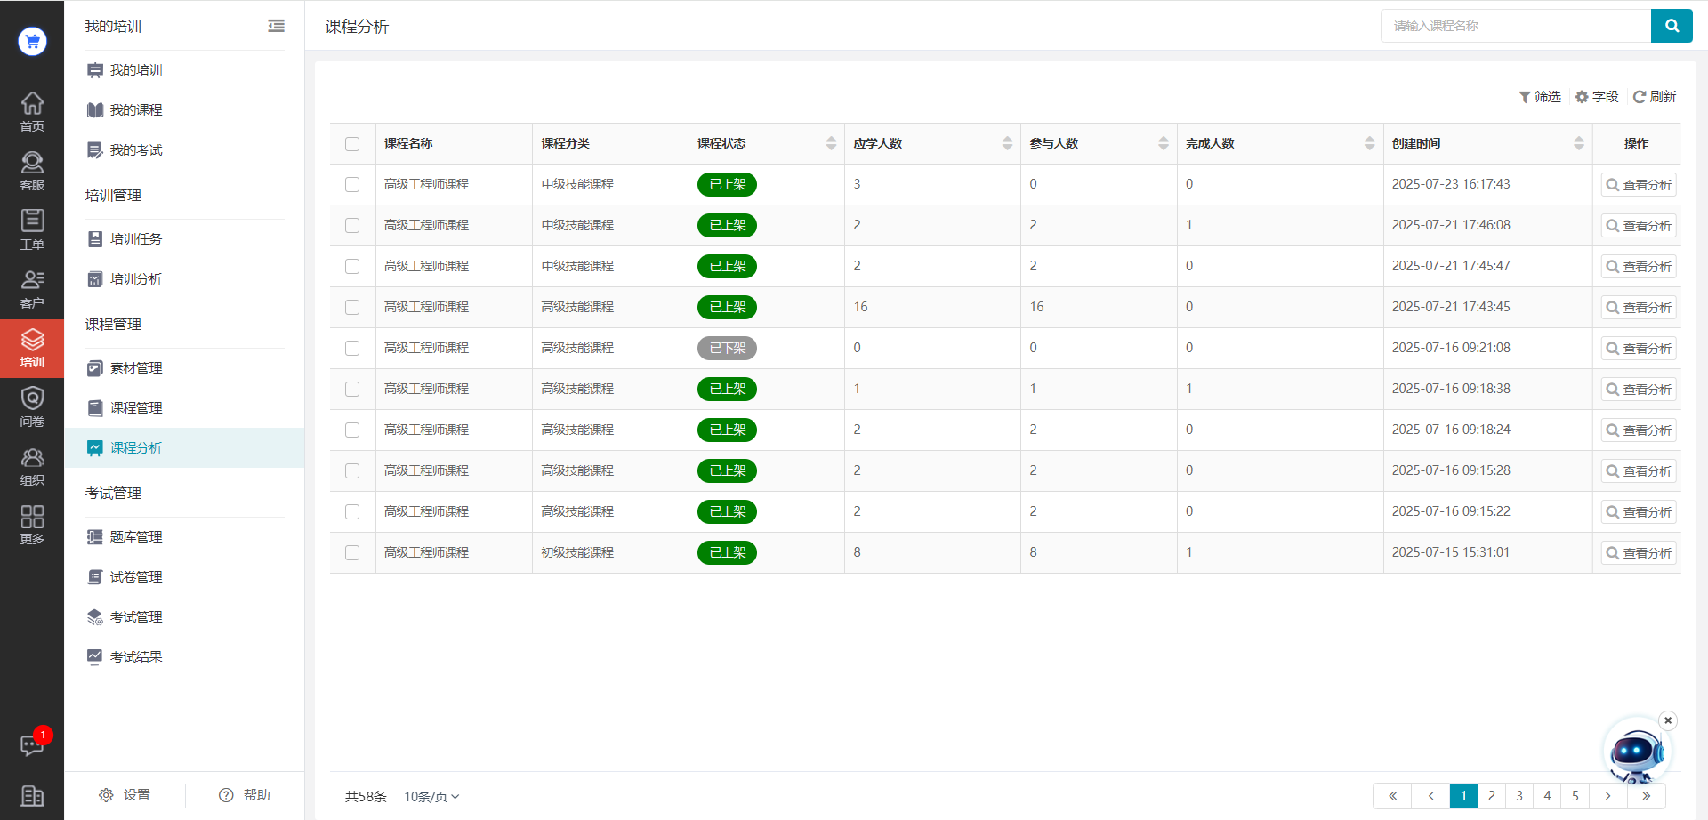Sort by 创建时间 column arrows
The height and width of the screenshot is (820, 1708).
(1578, 144)
